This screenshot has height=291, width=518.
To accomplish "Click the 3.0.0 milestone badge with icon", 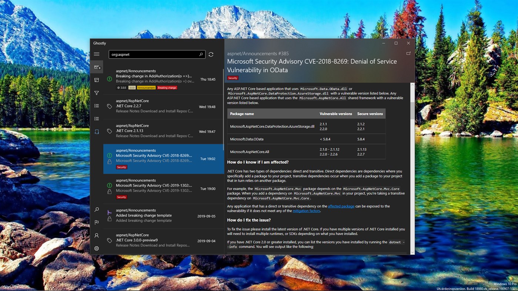I will (x=121, y=88).
